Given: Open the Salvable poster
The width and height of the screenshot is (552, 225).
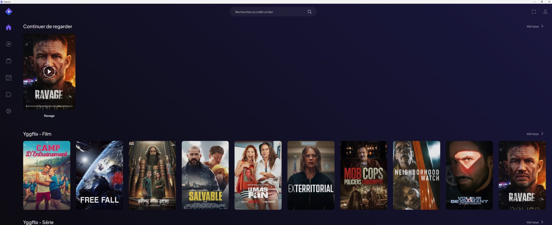Looking at the screenshot, I should 205,175.
